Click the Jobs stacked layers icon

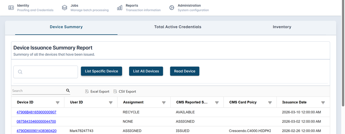[64, 8]
